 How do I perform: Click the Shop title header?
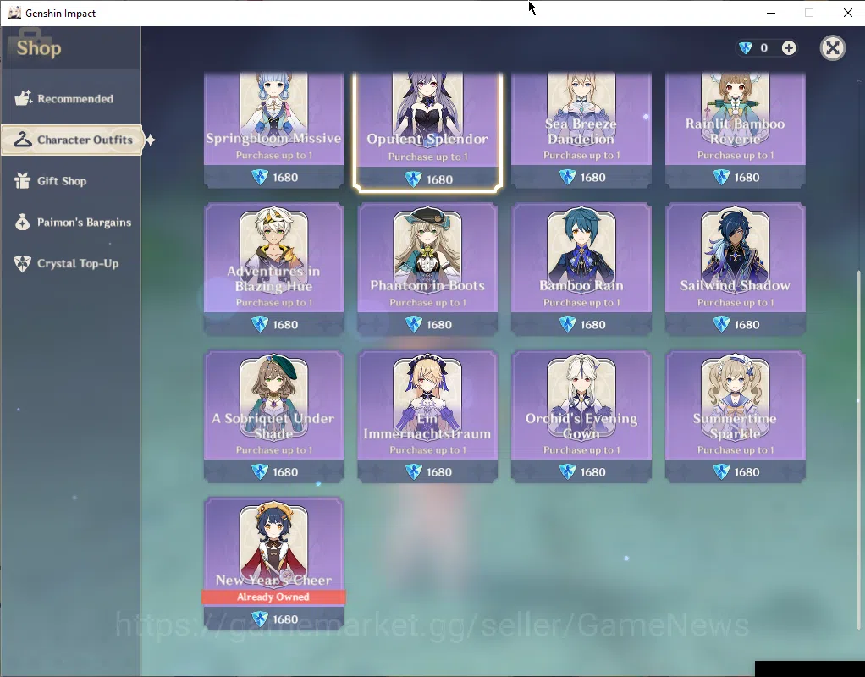[x=39, y=48]
